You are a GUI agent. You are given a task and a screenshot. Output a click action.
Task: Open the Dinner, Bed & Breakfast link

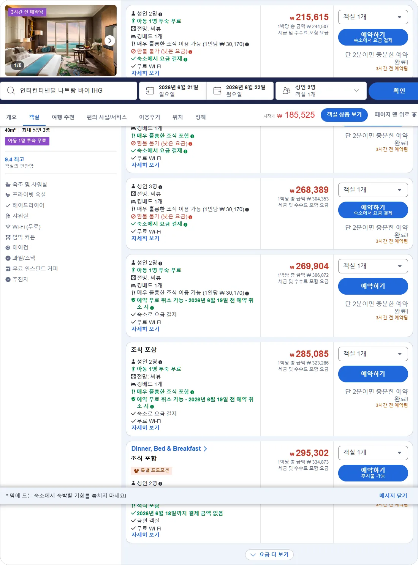[169, 449]
